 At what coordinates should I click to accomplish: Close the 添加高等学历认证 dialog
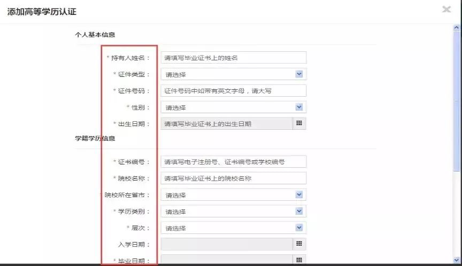[x=446, y=9]
